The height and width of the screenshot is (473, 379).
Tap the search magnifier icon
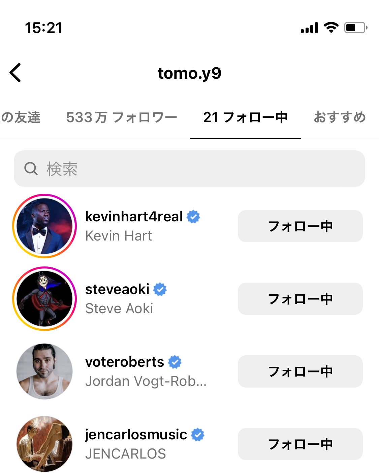click(x=31, y=169)
